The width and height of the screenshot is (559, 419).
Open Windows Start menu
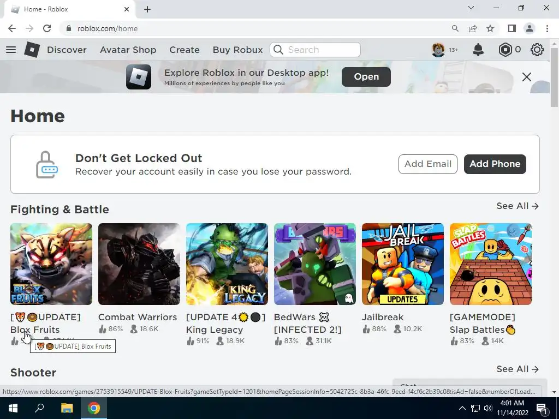(x=13, y=408)
